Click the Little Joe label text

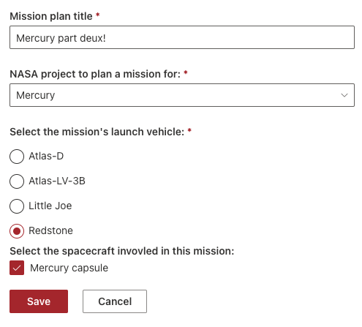click(x=50, y=206)
